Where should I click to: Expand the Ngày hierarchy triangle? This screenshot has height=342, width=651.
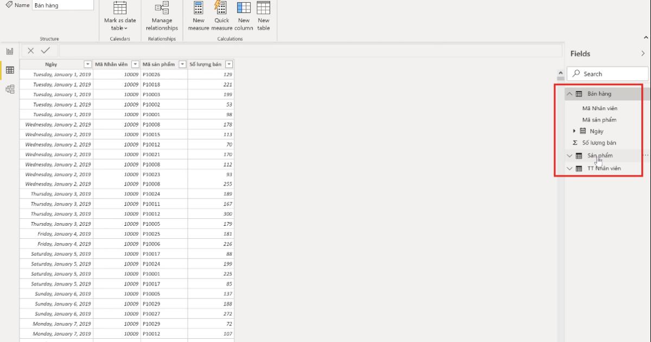coord(575,131)
